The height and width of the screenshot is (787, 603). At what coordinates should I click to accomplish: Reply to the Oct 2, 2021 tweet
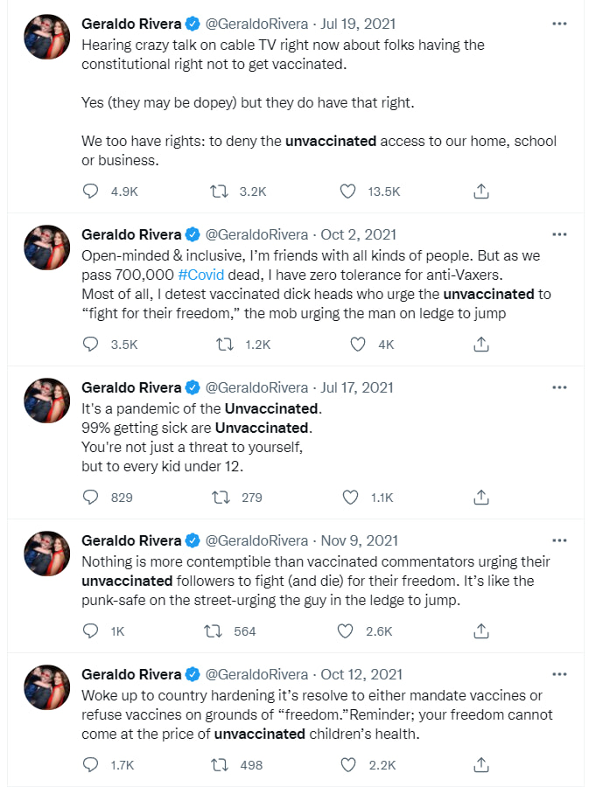coord(91,345)
